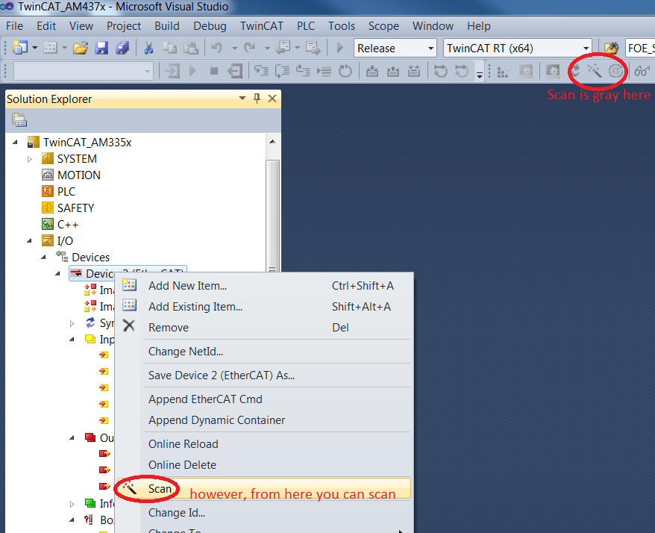
Task: Choose Add Existing Item context entry
Action: (x=264, y=307)
